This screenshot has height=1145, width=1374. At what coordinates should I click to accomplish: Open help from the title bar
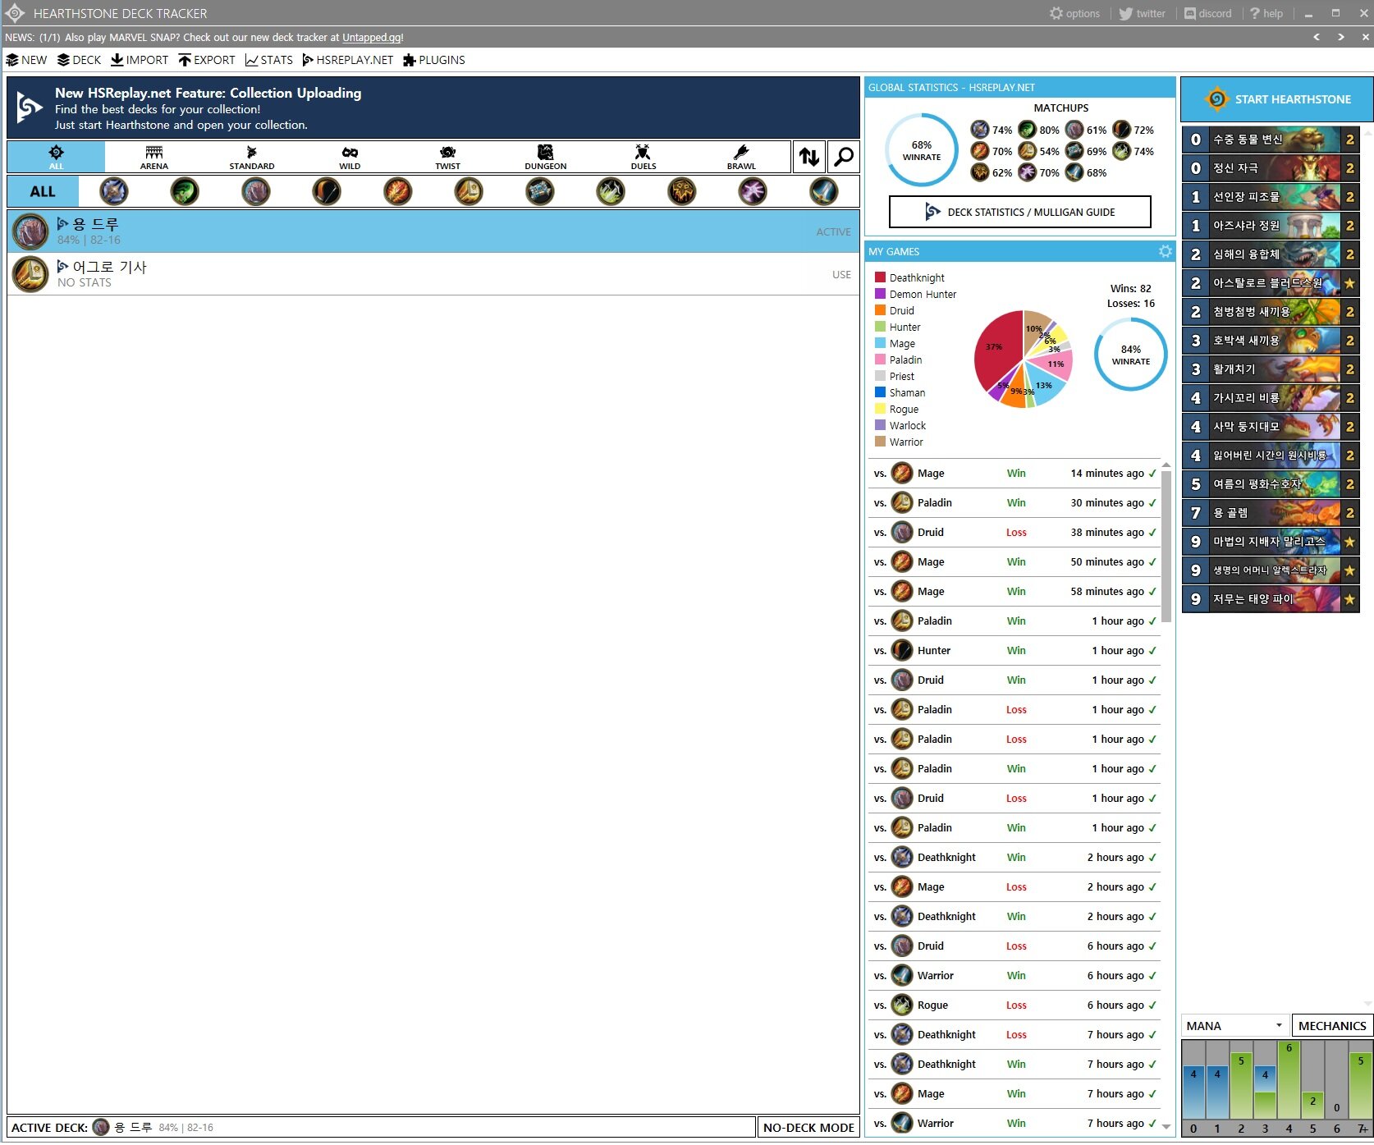(x=1266, y=13)
